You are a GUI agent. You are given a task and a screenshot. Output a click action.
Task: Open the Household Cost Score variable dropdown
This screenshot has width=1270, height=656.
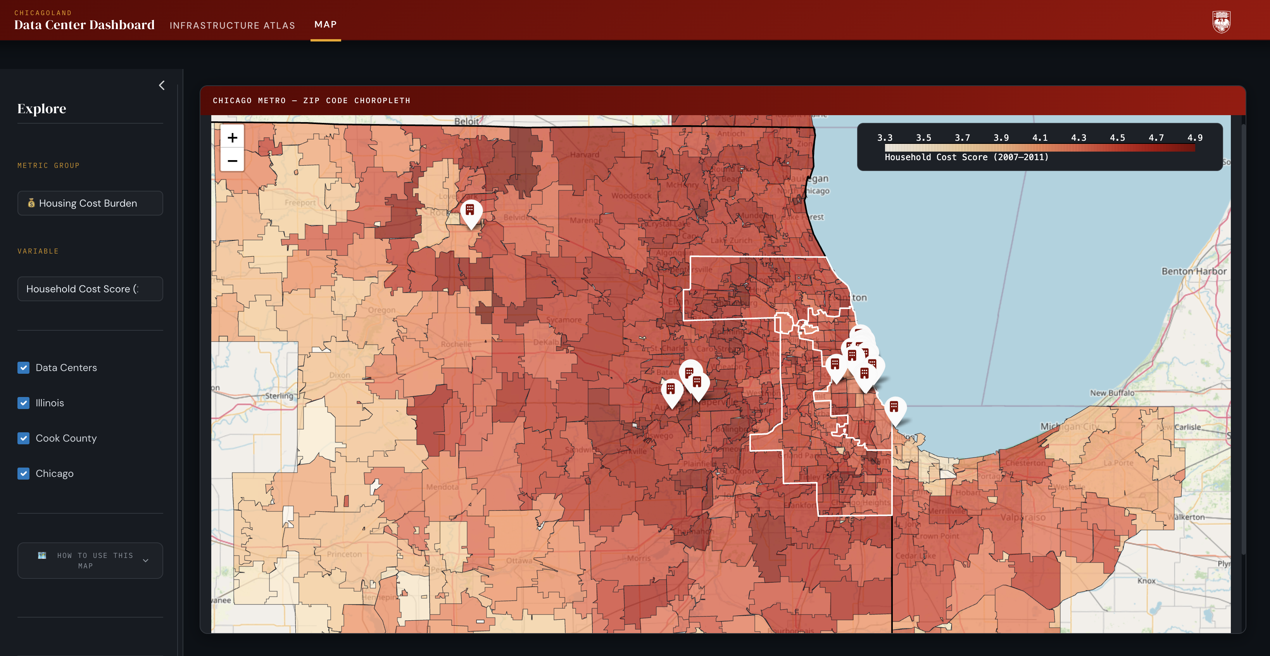click(90, 289)
